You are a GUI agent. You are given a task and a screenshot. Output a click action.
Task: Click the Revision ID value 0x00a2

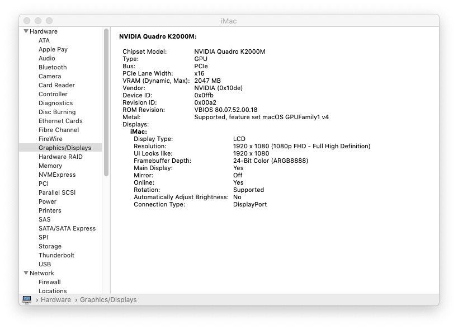[205, 103]
